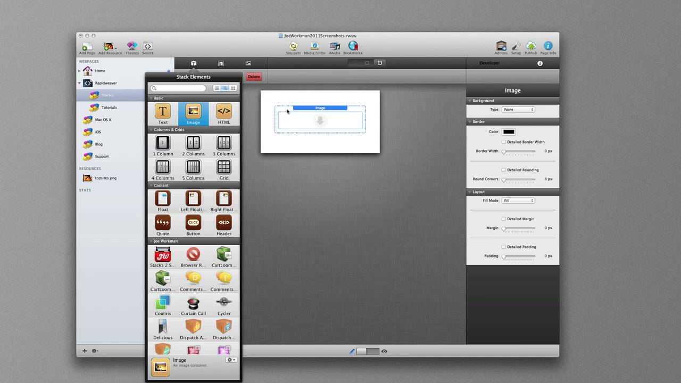The image size is (681, 383).
Task: Open the Developer tab
Action: 489,63
